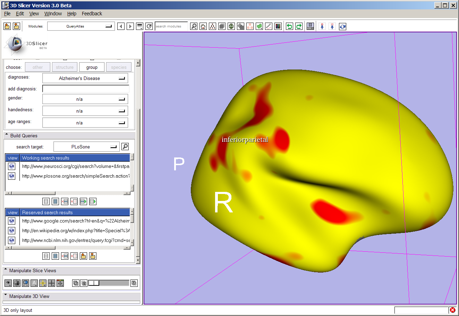This screenshot has height=316, width=459.
Task: Click the add diagnosis input field
Action: pos(86,89)
